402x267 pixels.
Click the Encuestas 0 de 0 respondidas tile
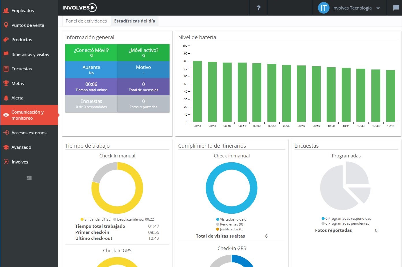91,104
